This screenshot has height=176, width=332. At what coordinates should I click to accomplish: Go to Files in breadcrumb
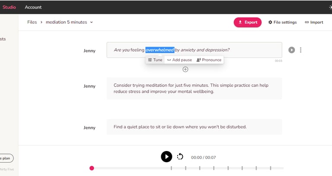coord(32,22)
